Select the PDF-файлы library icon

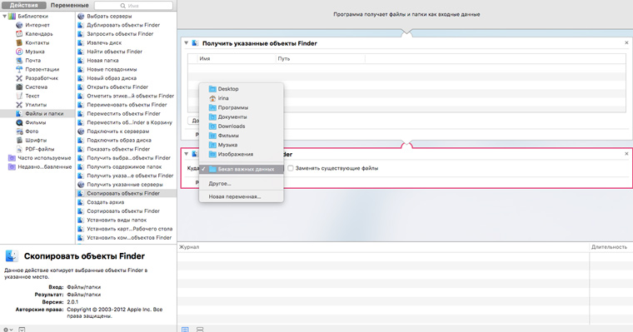point(19,149)
